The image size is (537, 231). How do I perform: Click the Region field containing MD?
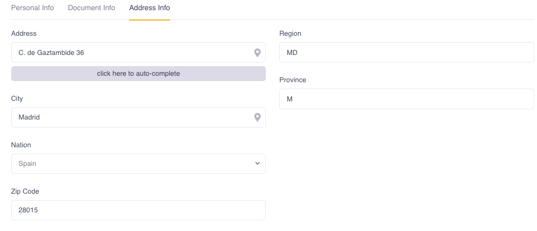click(407, 52)
